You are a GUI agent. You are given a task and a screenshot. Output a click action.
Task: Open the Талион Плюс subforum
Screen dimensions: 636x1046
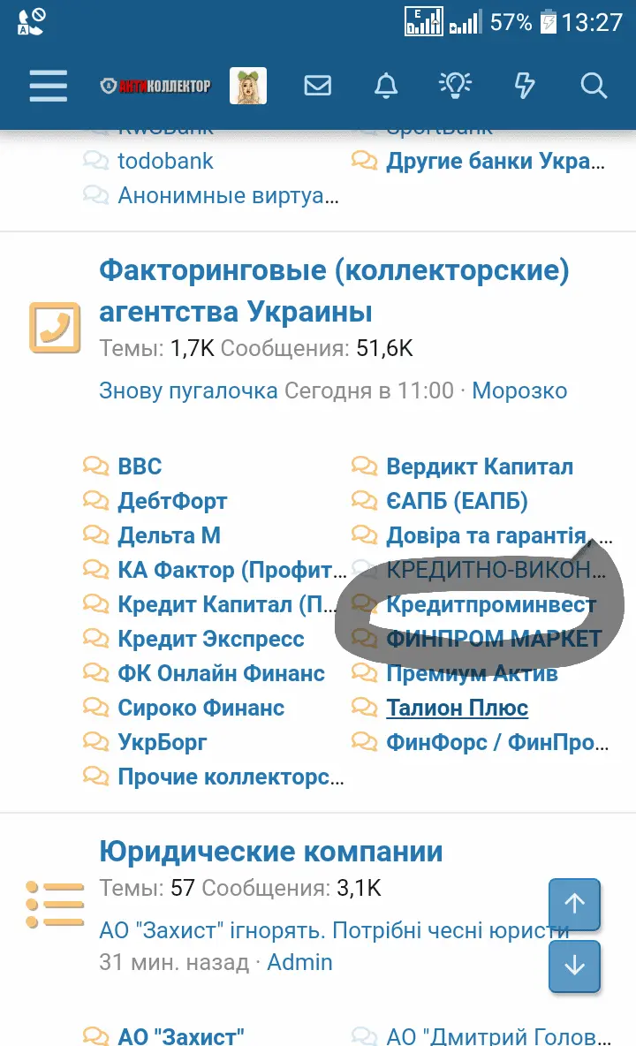(457, 708)
